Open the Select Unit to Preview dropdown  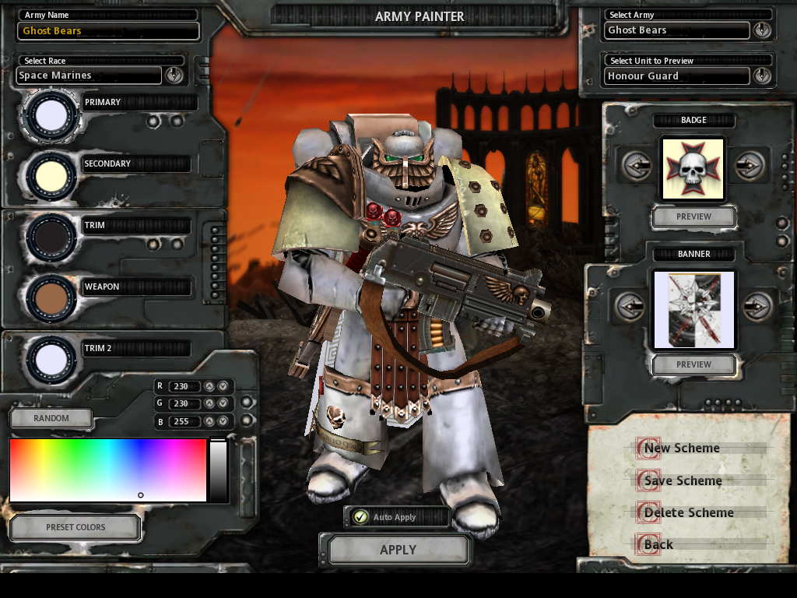coord(762,76)
